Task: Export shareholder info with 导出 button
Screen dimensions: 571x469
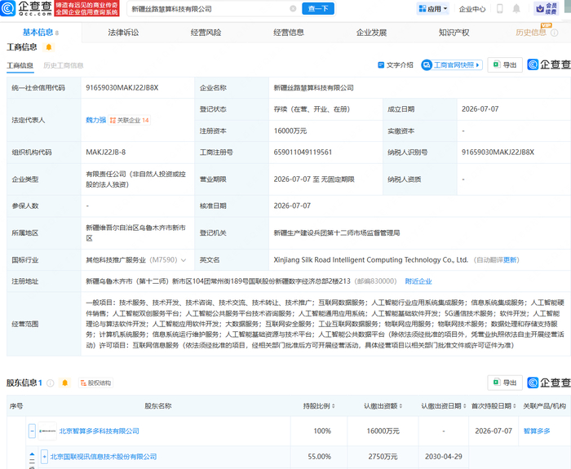Action: (x=505, y=383)
